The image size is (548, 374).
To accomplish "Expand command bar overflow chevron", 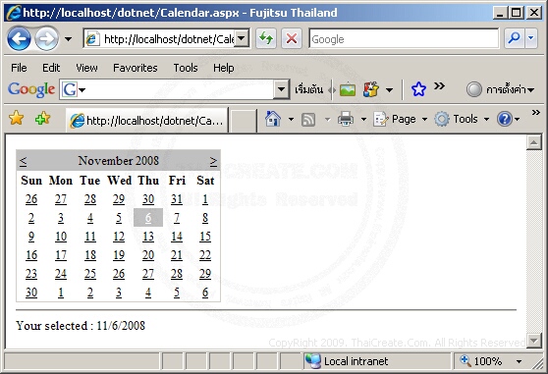I will click(x=536, y=113).
